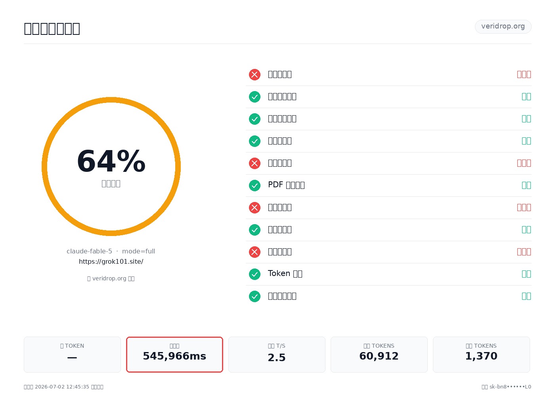The width and height of the screenshot is (555, 396).
Task: Select the 60,912 tokens stat card
Action: click(379, 354)
